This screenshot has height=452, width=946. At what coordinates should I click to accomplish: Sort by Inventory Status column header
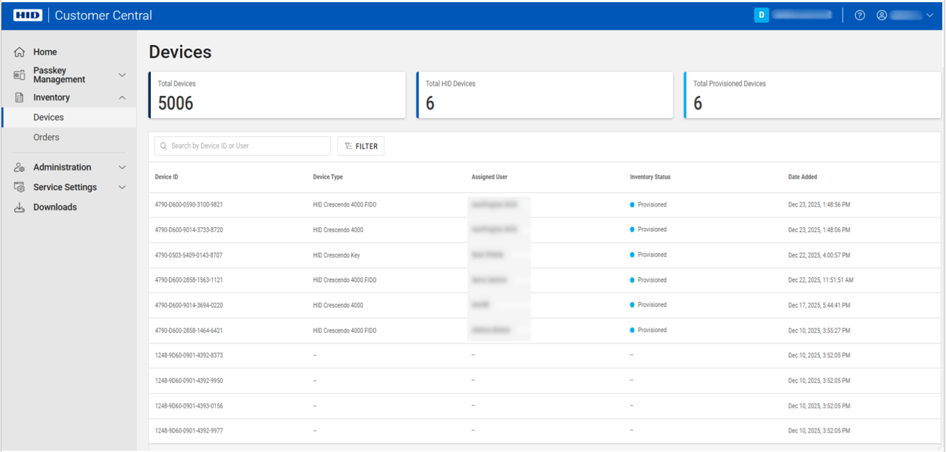click(650, 177)
